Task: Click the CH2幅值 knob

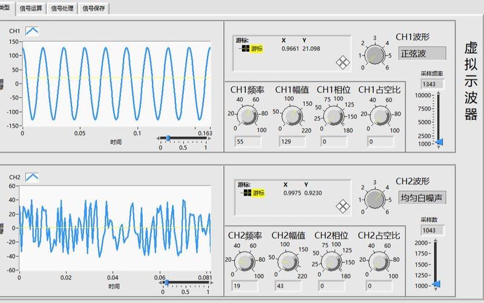Action: point(288,262)
